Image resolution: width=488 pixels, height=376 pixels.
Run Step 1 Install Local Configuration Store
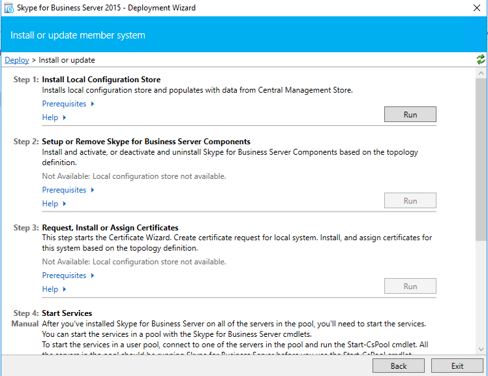click(x=410, y=114)
